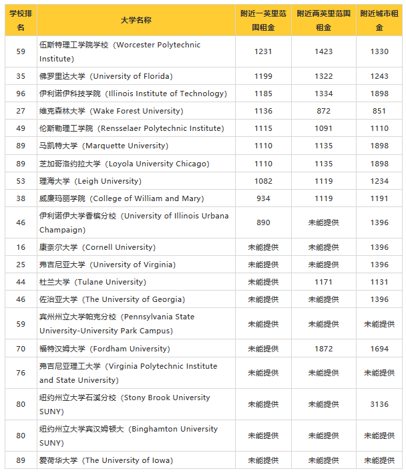Click the 1115 rent value
This screenshot has width=406, height=475.
click(263, 128)
